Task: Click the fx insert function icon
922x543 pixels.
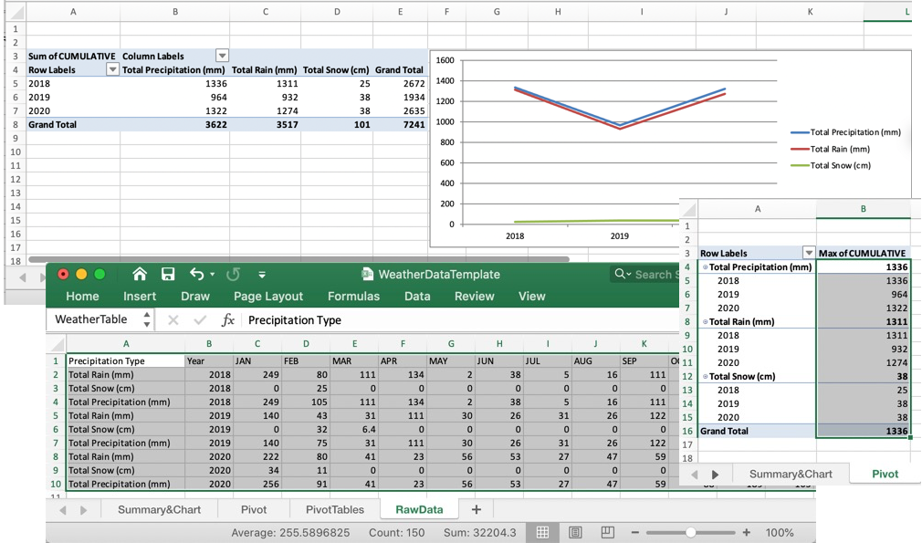Action: point(227,320)
